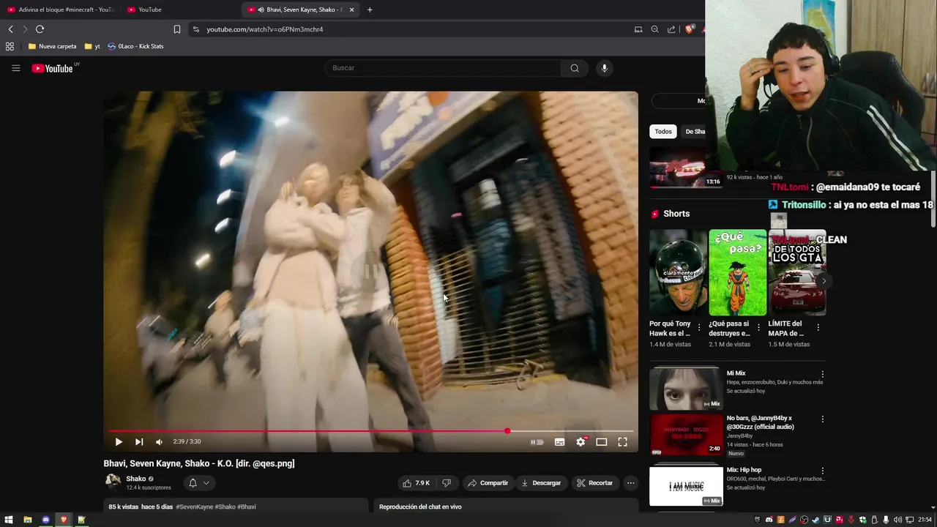Open a new browser tab
Viewport: 937px width, 527px height.
(x=370, y=10)
